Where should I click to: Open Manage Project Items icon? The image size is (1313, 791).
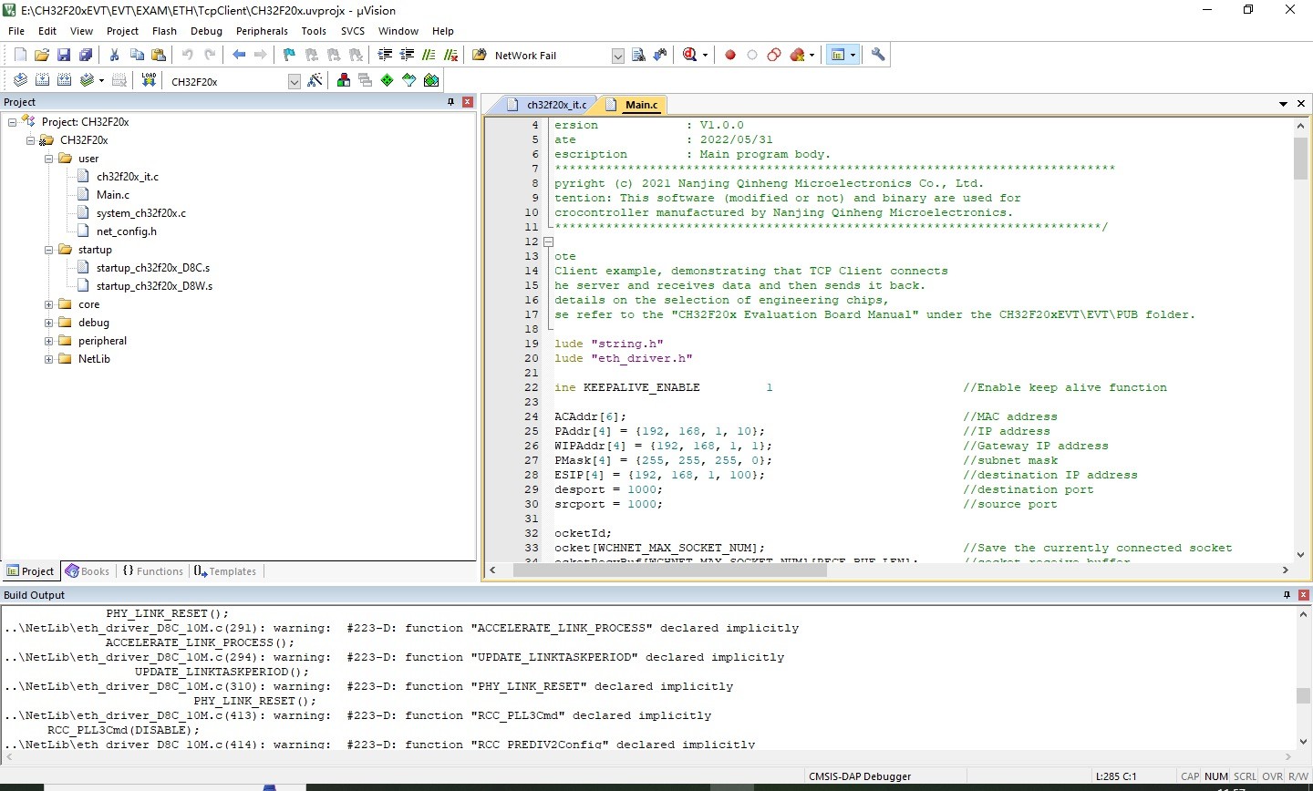[x=344, y=80]
